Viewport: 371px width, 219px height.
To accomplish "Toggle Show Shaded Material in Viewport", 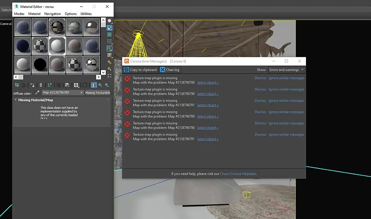I will pyautogui.click(x=85, y=85).
